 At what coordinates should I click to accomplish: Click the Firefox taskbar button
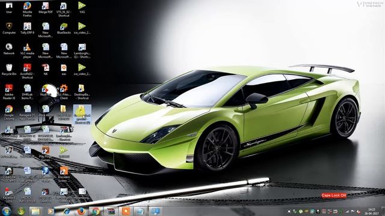pyautogui.click(x=81, y=211)
